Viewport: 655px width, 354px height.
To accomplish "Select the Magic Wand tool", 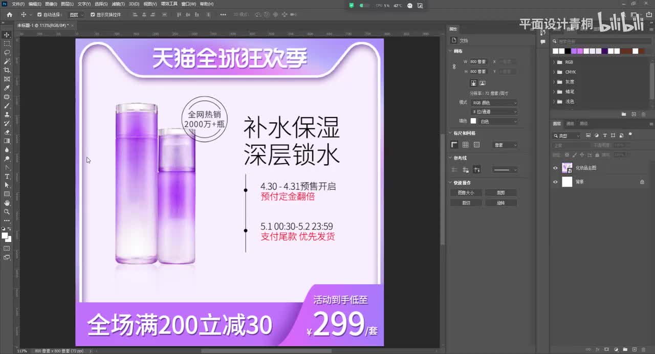I will tap(7, 61).
